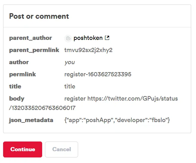Click the permlink field label

tap(22, 74)
